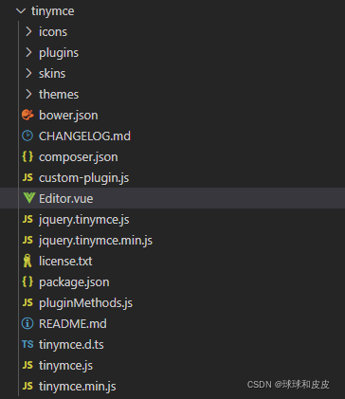Click the info icon beside README.md
Viewport: 345px width, 399px height.
click(27, 323)
